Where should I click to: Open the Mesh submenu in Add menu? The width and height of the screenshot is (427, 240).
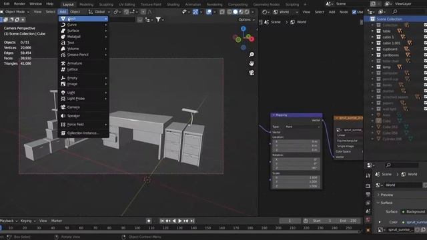83,19
